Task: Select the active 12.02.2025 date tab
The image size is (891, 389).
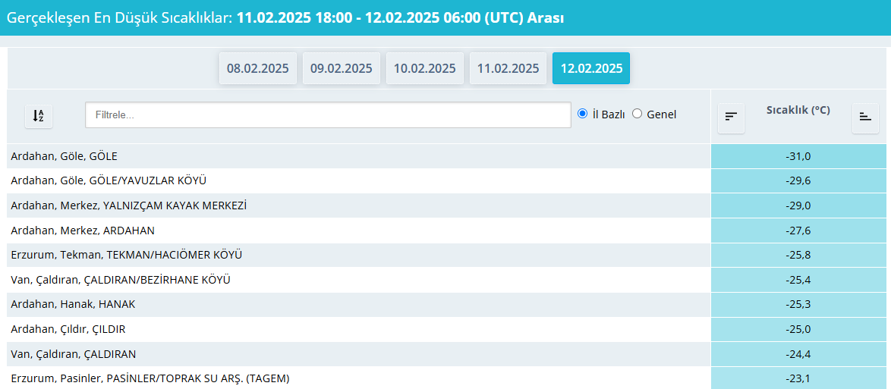Action: point(591,68)
